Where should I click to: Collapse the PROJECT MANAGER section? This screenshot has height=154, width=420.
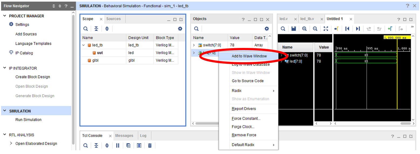[5, 16]
